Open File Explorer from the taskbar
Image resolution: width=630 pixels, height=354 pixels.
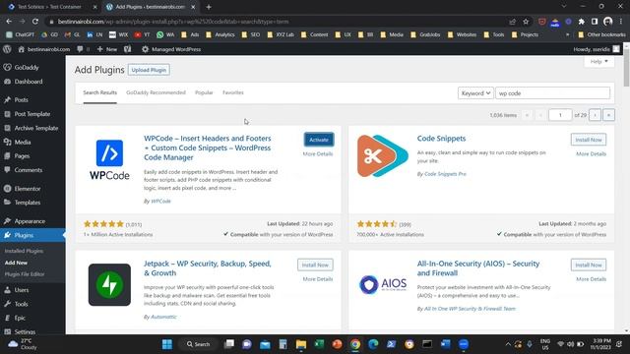click(x=301, y=344)
